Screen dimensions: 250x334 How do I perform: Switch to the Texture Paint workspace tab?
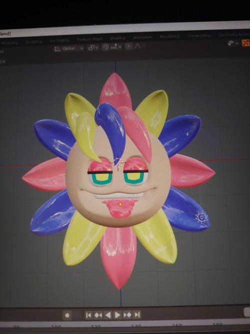89,39
